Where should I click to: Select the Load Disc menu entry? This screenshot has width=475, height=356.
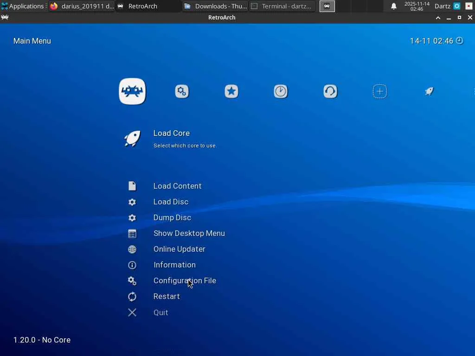tap(171, 202)
